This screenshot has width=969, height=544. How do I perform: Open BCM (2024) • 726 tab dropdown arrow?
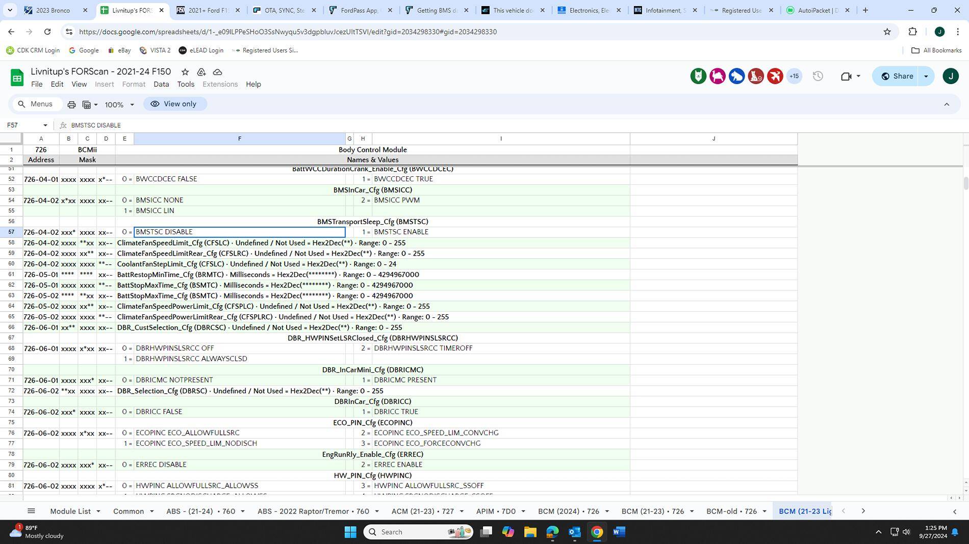pyautogui.click(x=607, y=511)
